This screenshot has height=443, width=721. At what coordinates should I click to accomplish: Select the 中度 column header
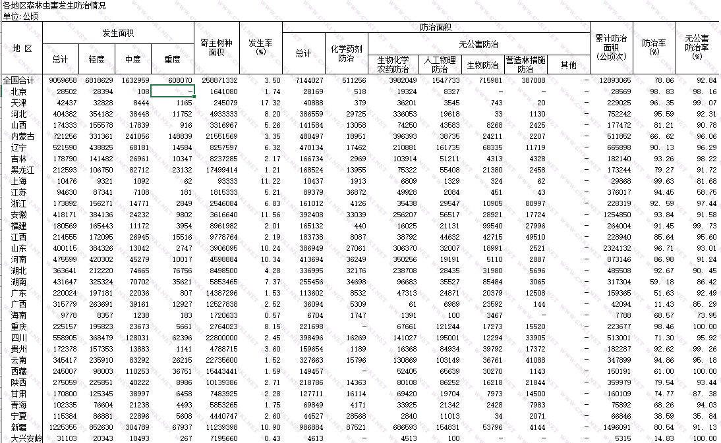[x=133, y=59]
